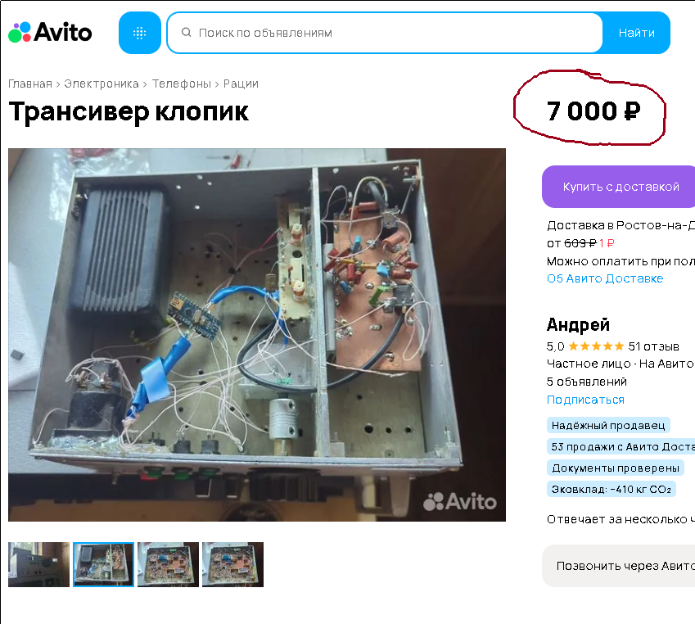Open the '51 отзыв' reviews
695x624 pixels.
(x=653, y=346)
